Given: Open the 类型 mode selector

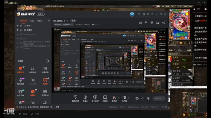Looking at the screenshot, I should pyautogui.click(x=41, y=14).
